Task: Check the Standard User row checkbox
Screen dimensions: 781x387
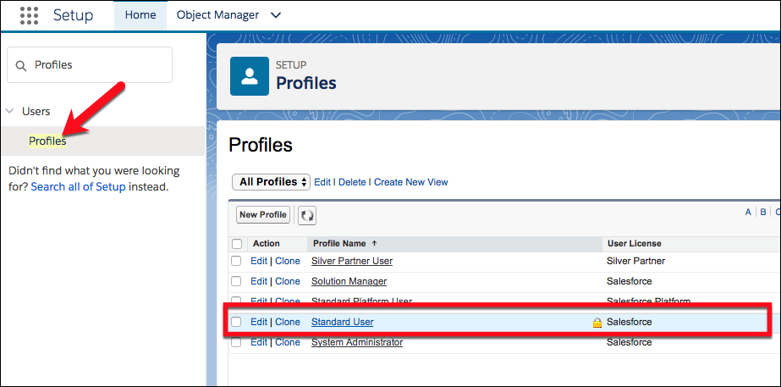Action: pyautogui.click(x=236, y=322)
